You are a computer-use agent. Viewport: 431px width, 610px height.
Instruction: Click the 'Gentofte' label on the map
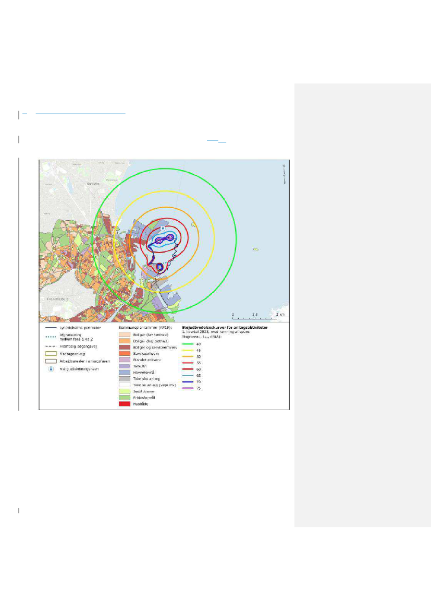pos(93,183)
